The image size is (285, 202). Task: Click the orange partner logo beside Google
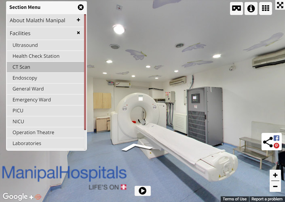click(x=38, y=197)
